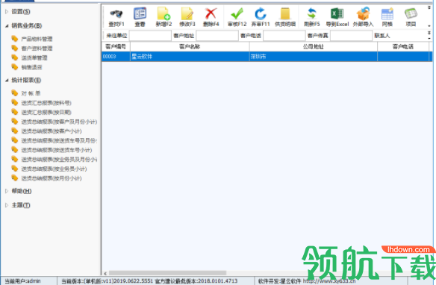Click the 项目 toolbar icon
The width and height of the screenshot is (436, 285).
pyautogui.click(x=411, y=13)
